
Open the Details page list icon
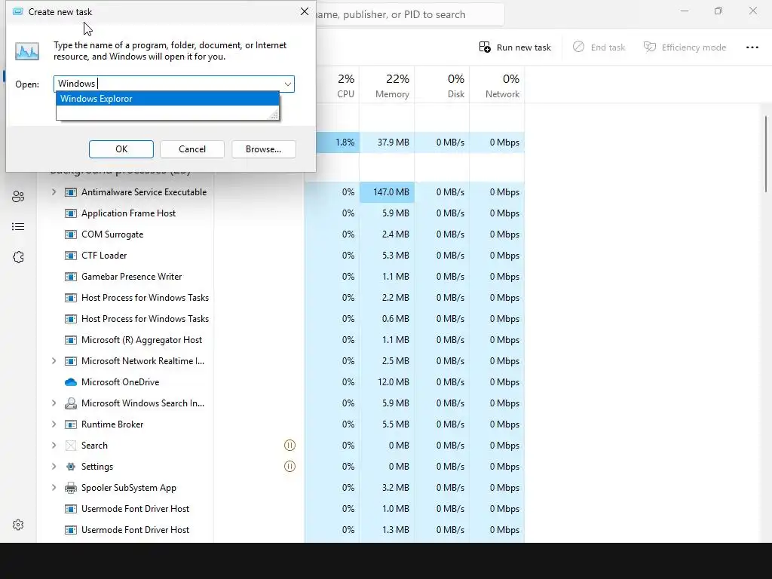[18, 226]
